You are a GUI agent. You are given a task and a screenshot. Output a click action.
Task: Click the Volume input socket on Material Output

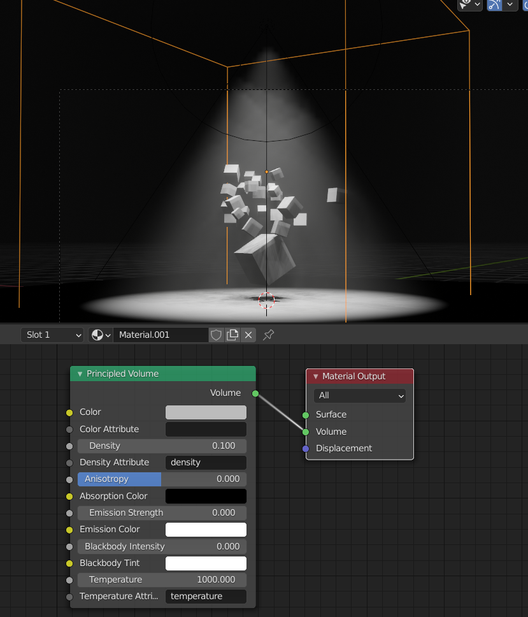(x=306, y=432)
